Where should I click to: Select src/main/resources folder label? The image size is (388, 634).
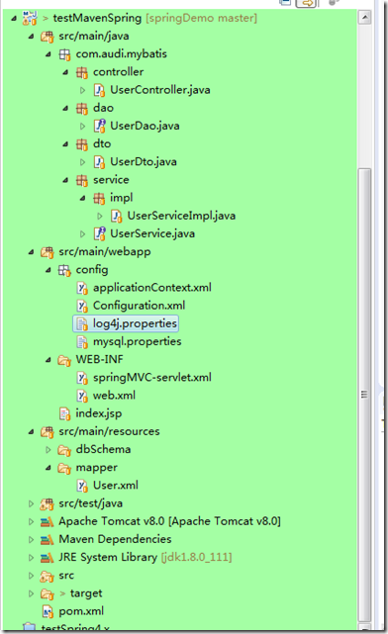click(109, 432)
